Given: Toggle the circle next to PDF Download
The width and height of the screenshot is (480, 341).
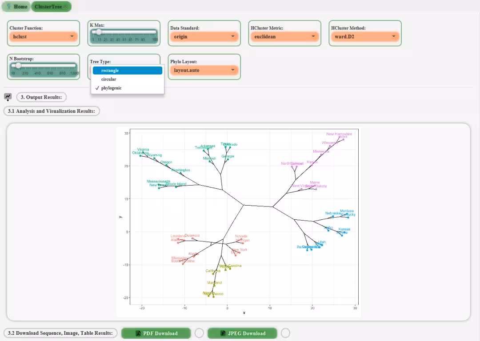Looking at the screenshot, I should [x=199, y=333].
